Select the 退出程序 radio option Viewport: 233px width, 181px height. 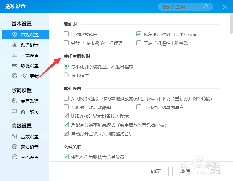(66, 75)
